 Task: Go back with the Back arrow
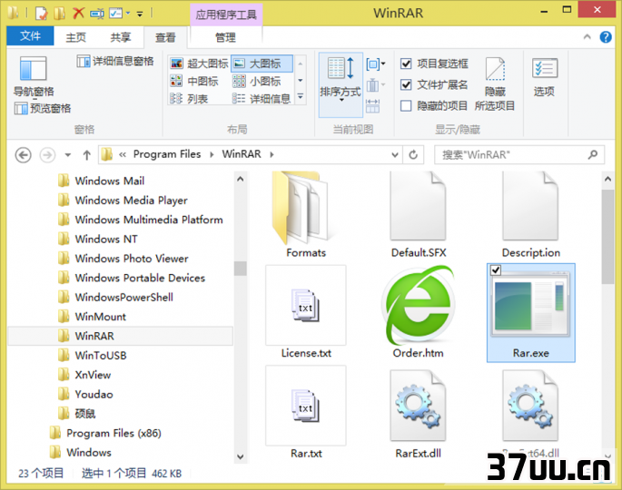point(23,154)
